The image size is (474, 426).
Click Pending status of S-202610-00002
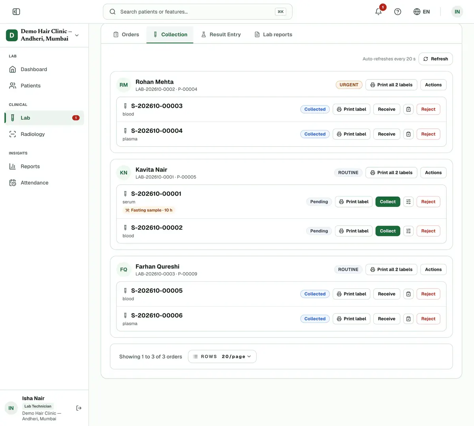pyautogui.click(x=319, y=231)
